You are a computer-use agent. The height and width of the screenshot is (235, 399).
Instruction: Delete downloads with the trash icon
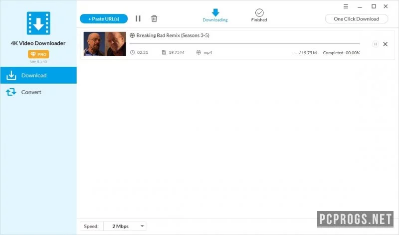(x=154, y=18)
